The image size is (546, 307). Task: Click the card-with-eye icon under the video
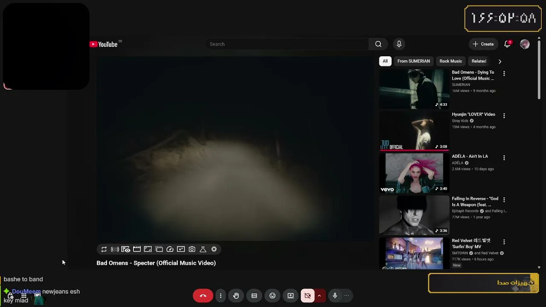126,249
